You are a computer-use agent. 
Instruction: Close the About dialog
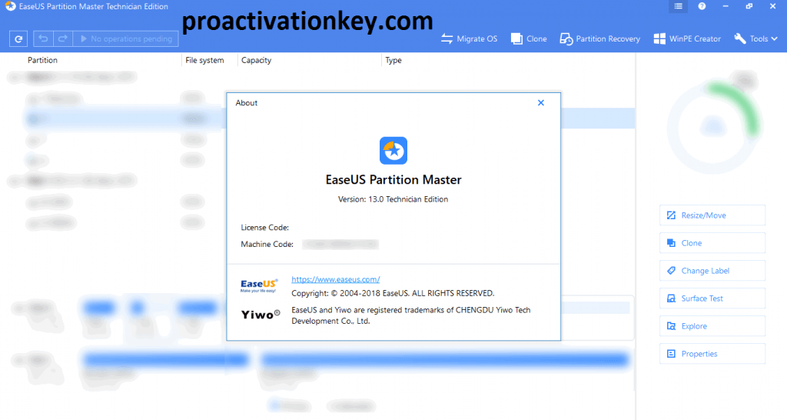click(x=540, y=102)
